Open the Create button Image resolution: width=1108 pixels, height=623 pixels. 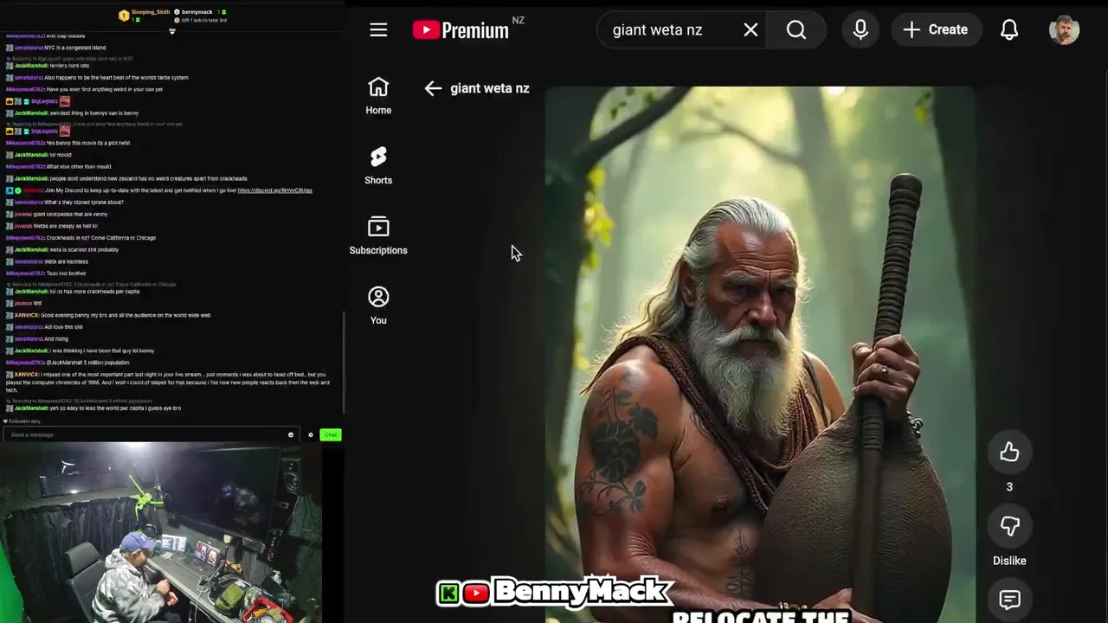point(936,29)
